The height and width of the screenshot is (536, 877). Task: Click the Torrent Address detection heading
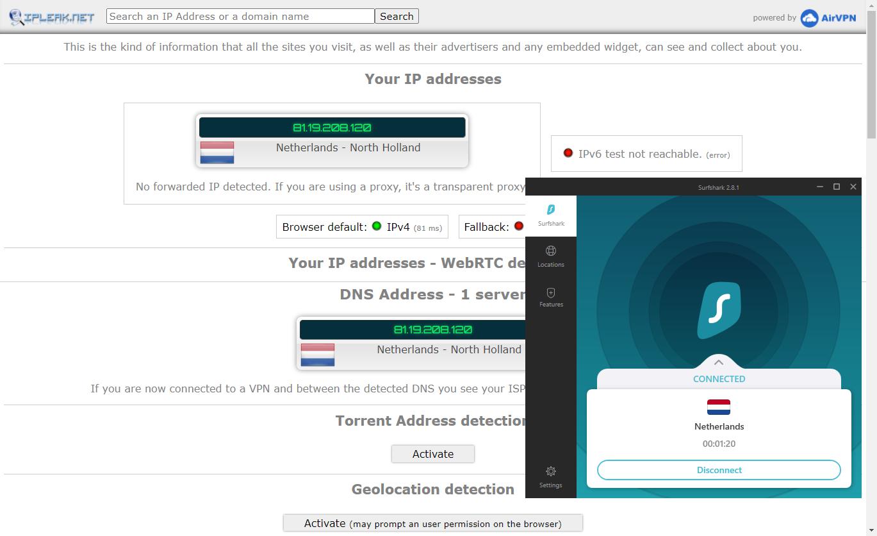(x=430, y=421)
